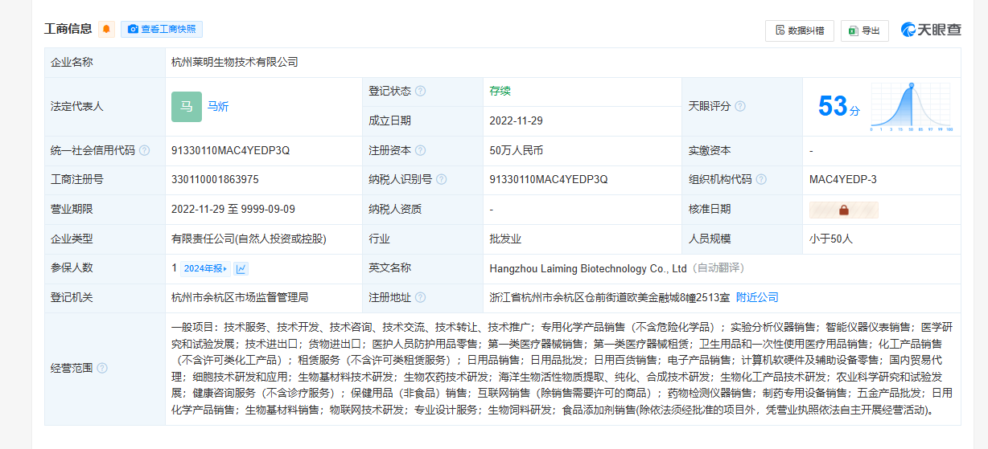Click help icon next to 组织机构代码
This screenshot has width=988, height=449.
[761, 180]
